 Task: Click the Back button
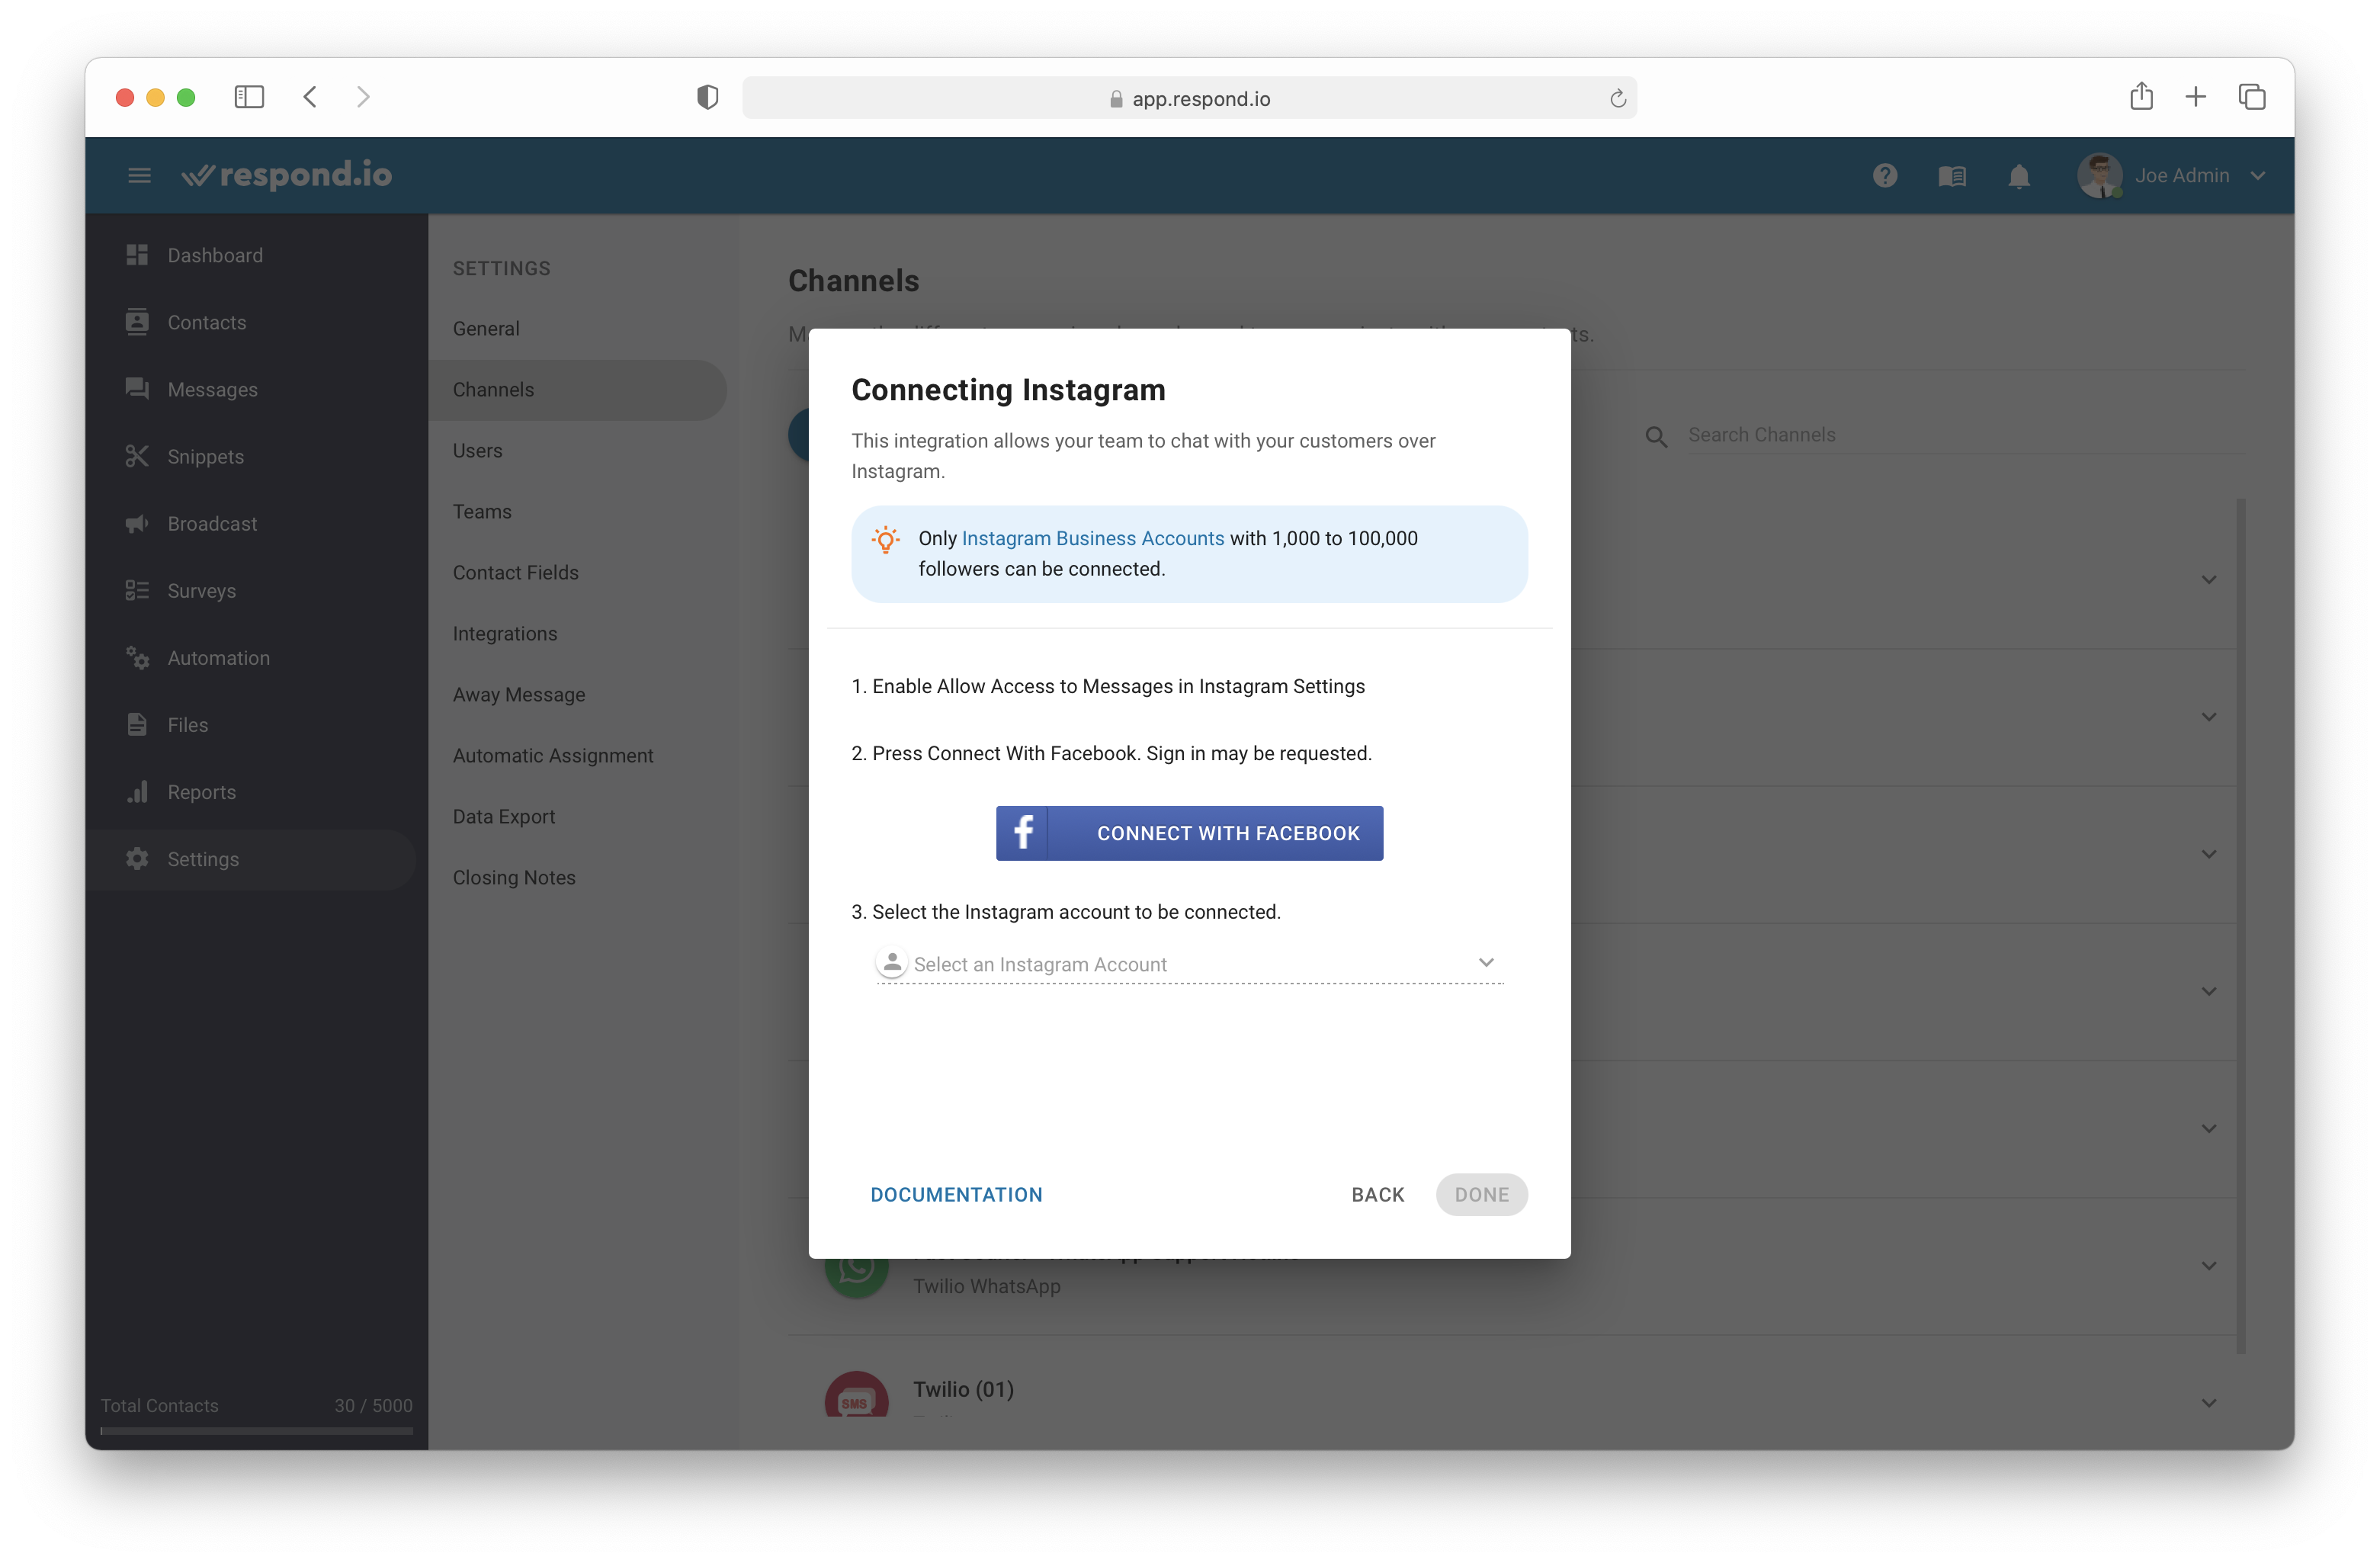(1378, 1194)
